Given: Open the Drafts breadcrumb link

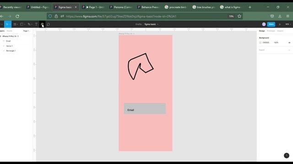Looking at the screenshot, I should [x=138, y=24].
